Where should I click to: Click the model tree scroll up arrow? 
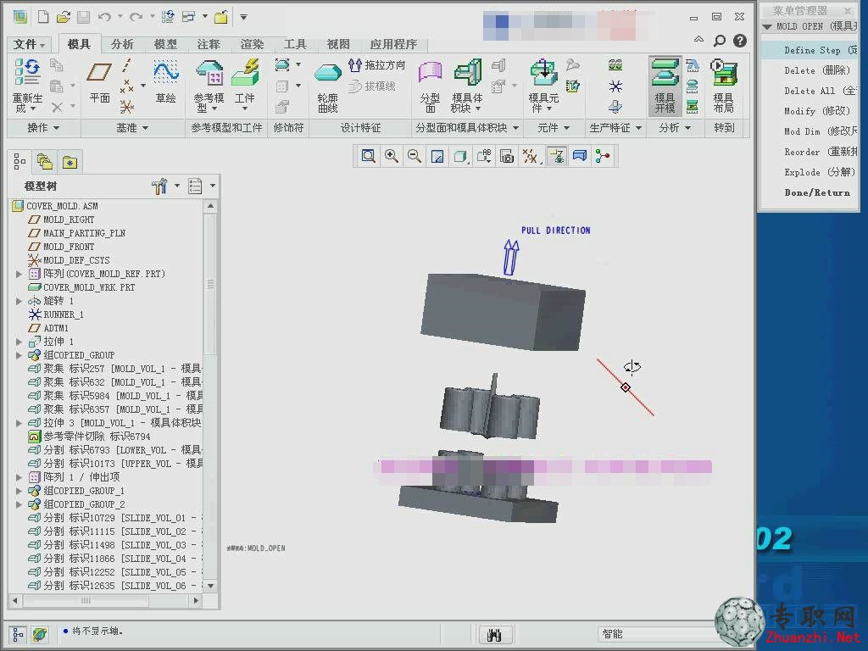coord(210,206)
